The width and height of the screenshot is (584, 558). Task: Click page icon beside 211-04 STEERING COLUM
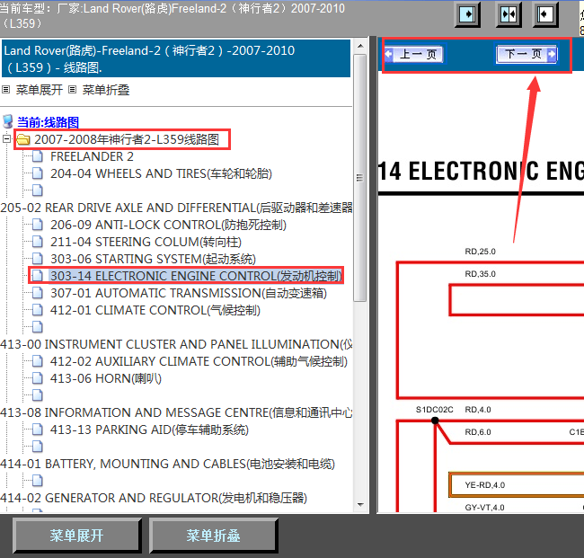click(37, 242)
